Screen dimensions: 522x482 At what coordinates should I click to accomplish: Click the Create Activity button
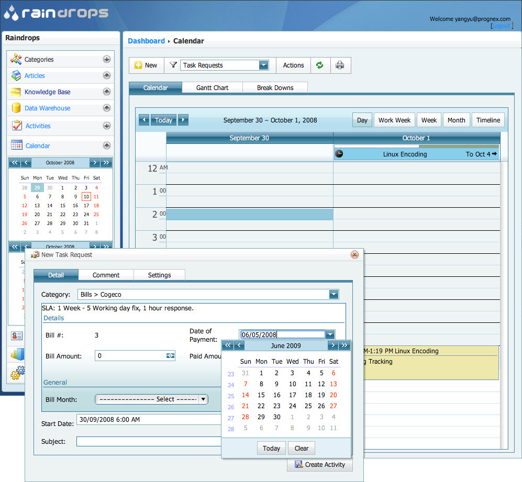point(320,464)
